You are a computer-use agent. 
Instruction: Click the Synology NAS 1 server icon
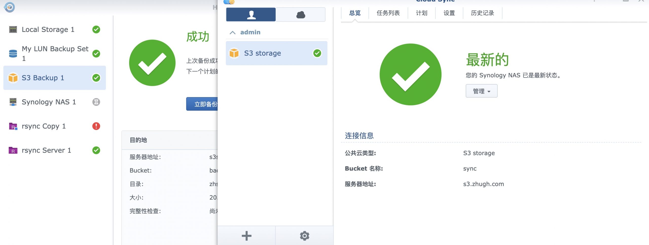coord(13,102)
